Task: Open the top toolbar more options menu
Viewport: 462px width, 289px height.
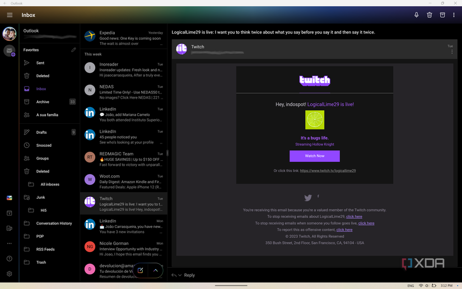Action: [x=454, y=15]
